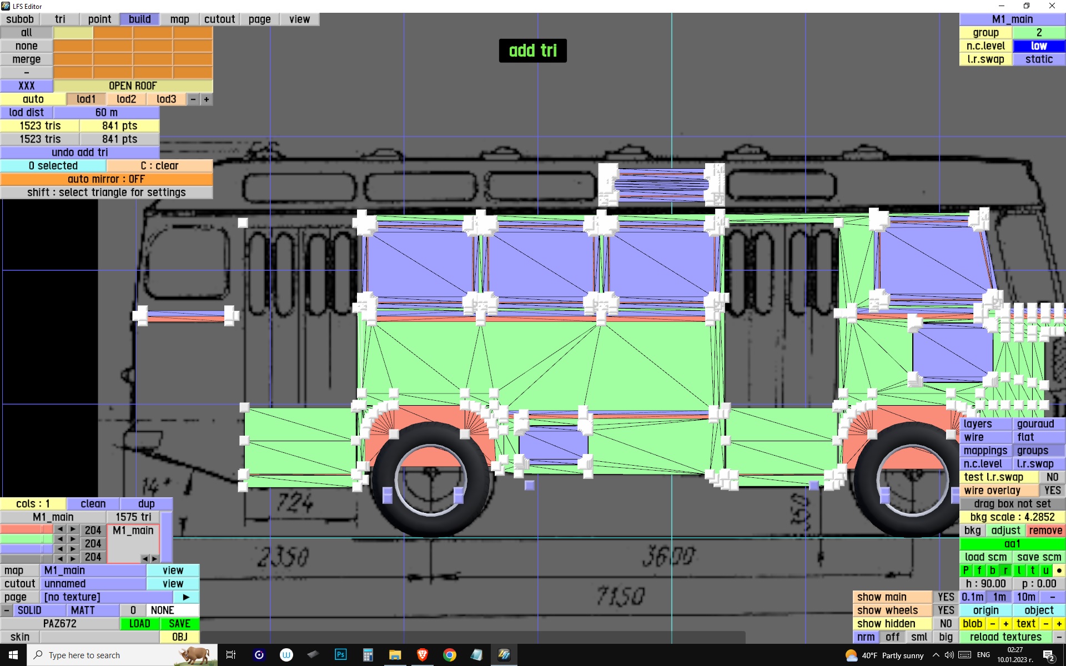Click undo add tri button
Screen dimensions: 1066x666
[79, 153]
